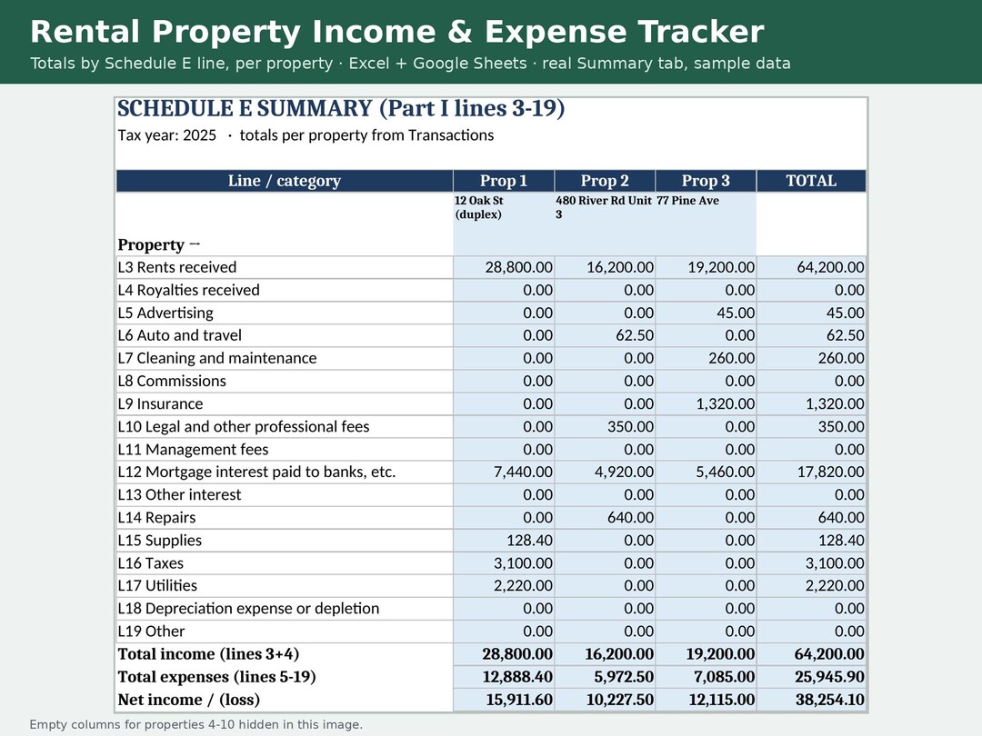The image size is (982, 736).
Task: Click the '480 River Rd Unit 3' property cell
Action: point(605,224)
